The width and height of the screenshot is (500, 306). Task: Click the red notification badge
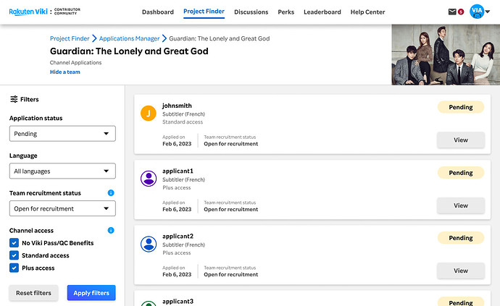coord(461,12)
